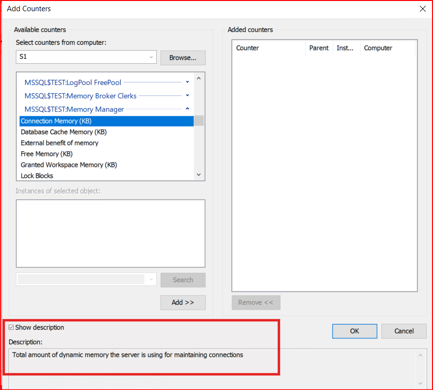Viewport: 433px width, 390px height.
Task: Expand MSSQL$TEST:LogPool FreePool chevron
Action: tap(188, 82)
